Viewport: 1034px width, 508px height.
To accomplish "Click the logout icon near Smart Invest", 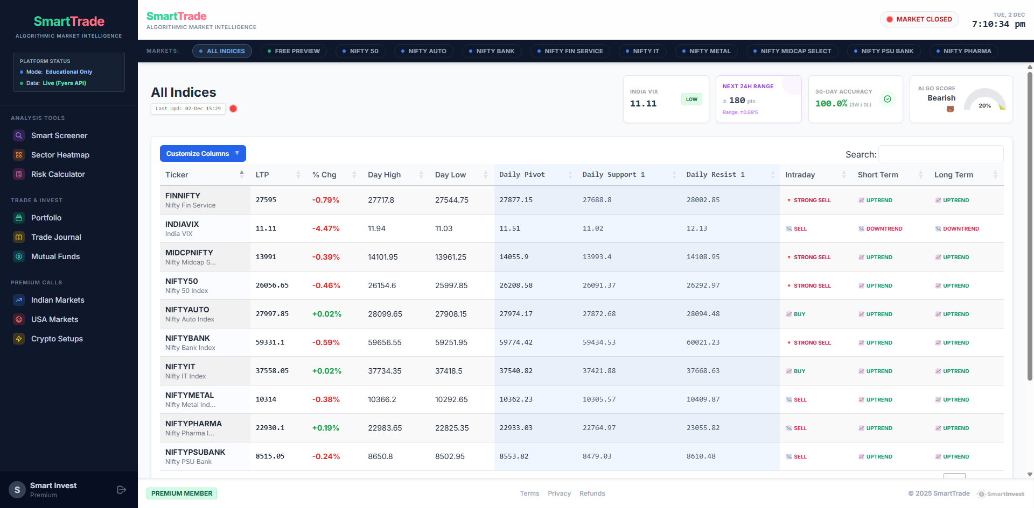I will pyautogui.click(x=120, y=489).
